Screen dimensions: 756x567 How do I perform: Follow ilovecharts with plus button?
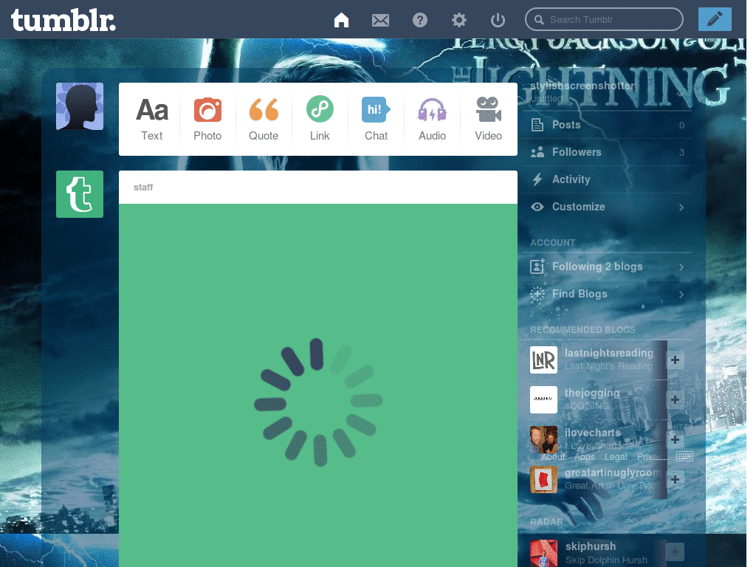pos(675,439)
